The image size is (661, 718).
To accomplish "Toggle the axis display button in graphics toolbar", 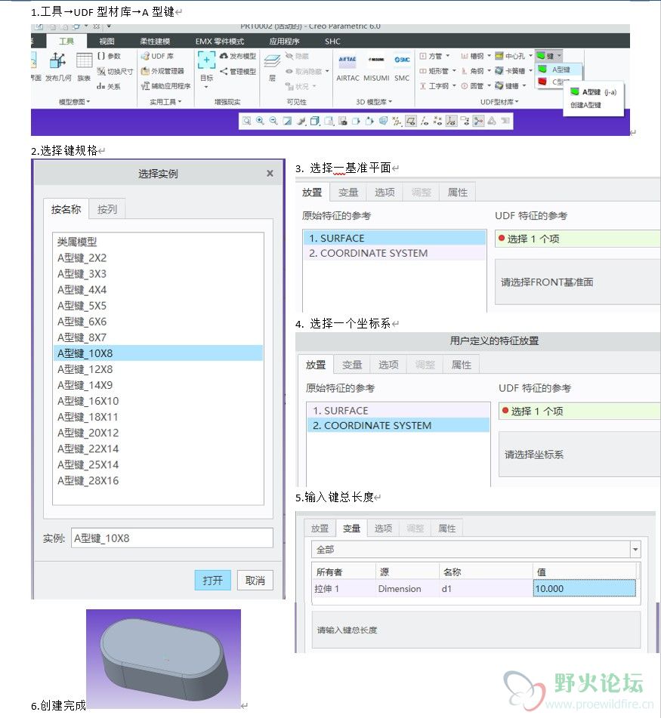I will tap(425, 121).
